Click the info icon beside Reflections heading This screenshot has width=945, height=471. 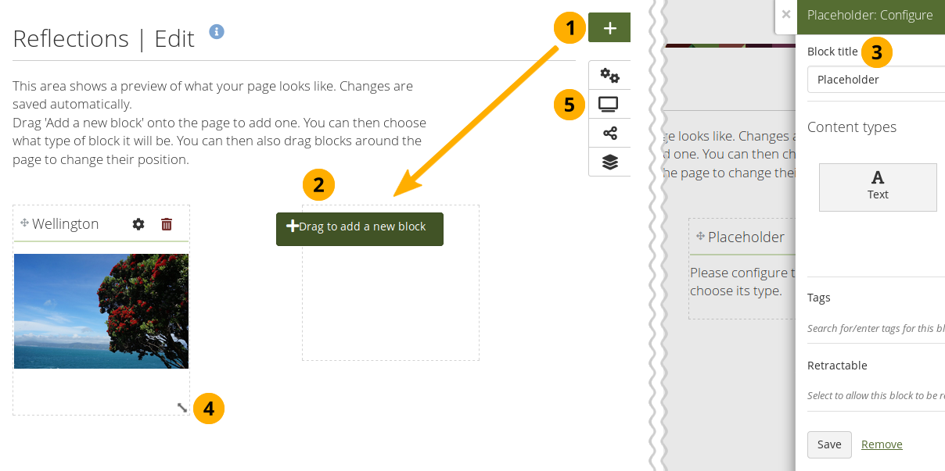[217, 32]
